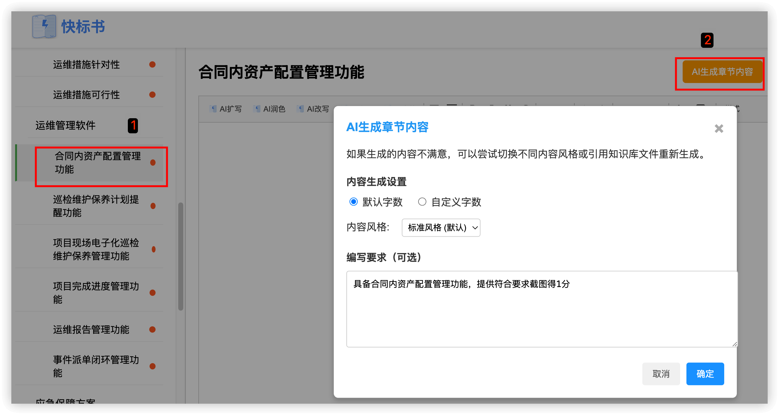The image size is (779, 415).
Task: Open 项目现场电子化巡检维护保养管理功能 chapter
Action: [x=96, y=249]
